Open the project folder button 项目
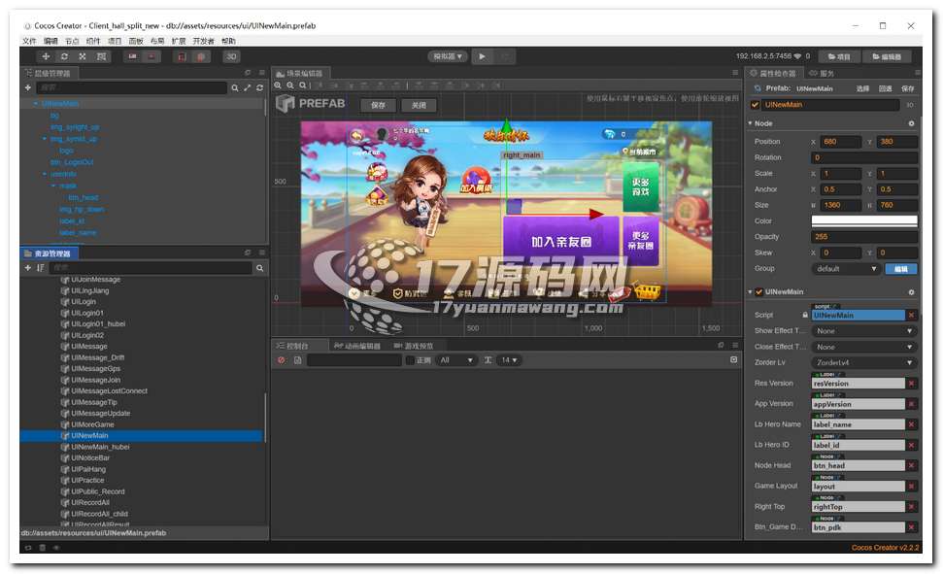This screenshot has width=943, height=574. pos(839,56)
